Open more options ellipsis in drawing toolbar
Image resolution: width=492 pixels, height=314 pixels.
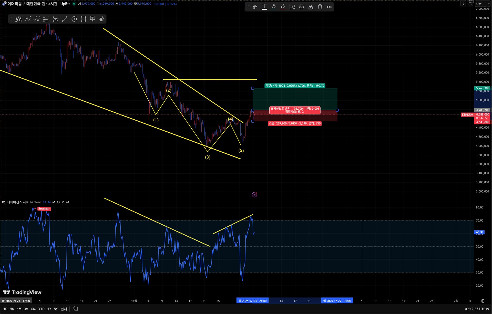pos(329,7)
